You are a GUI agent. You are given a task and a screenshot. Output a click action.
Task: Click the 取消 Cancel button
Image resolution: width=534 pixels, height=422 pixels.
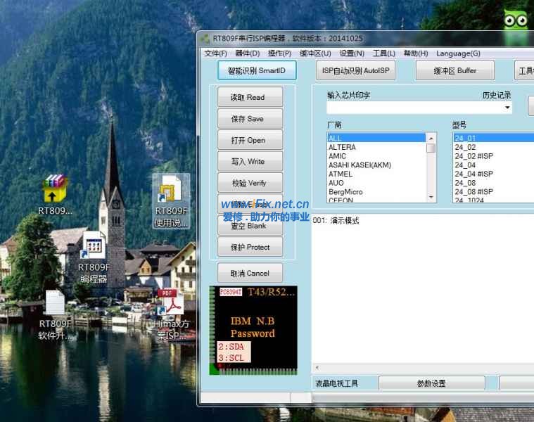[x=250, y=274]
